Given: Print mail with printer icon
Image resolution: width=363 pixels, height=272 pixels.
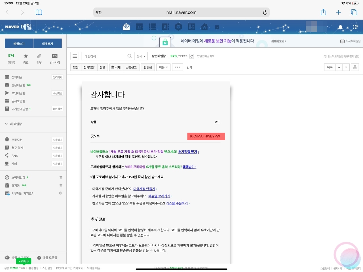Looking at the screenshot, I should pyautogui.click(x=355, y=67).
